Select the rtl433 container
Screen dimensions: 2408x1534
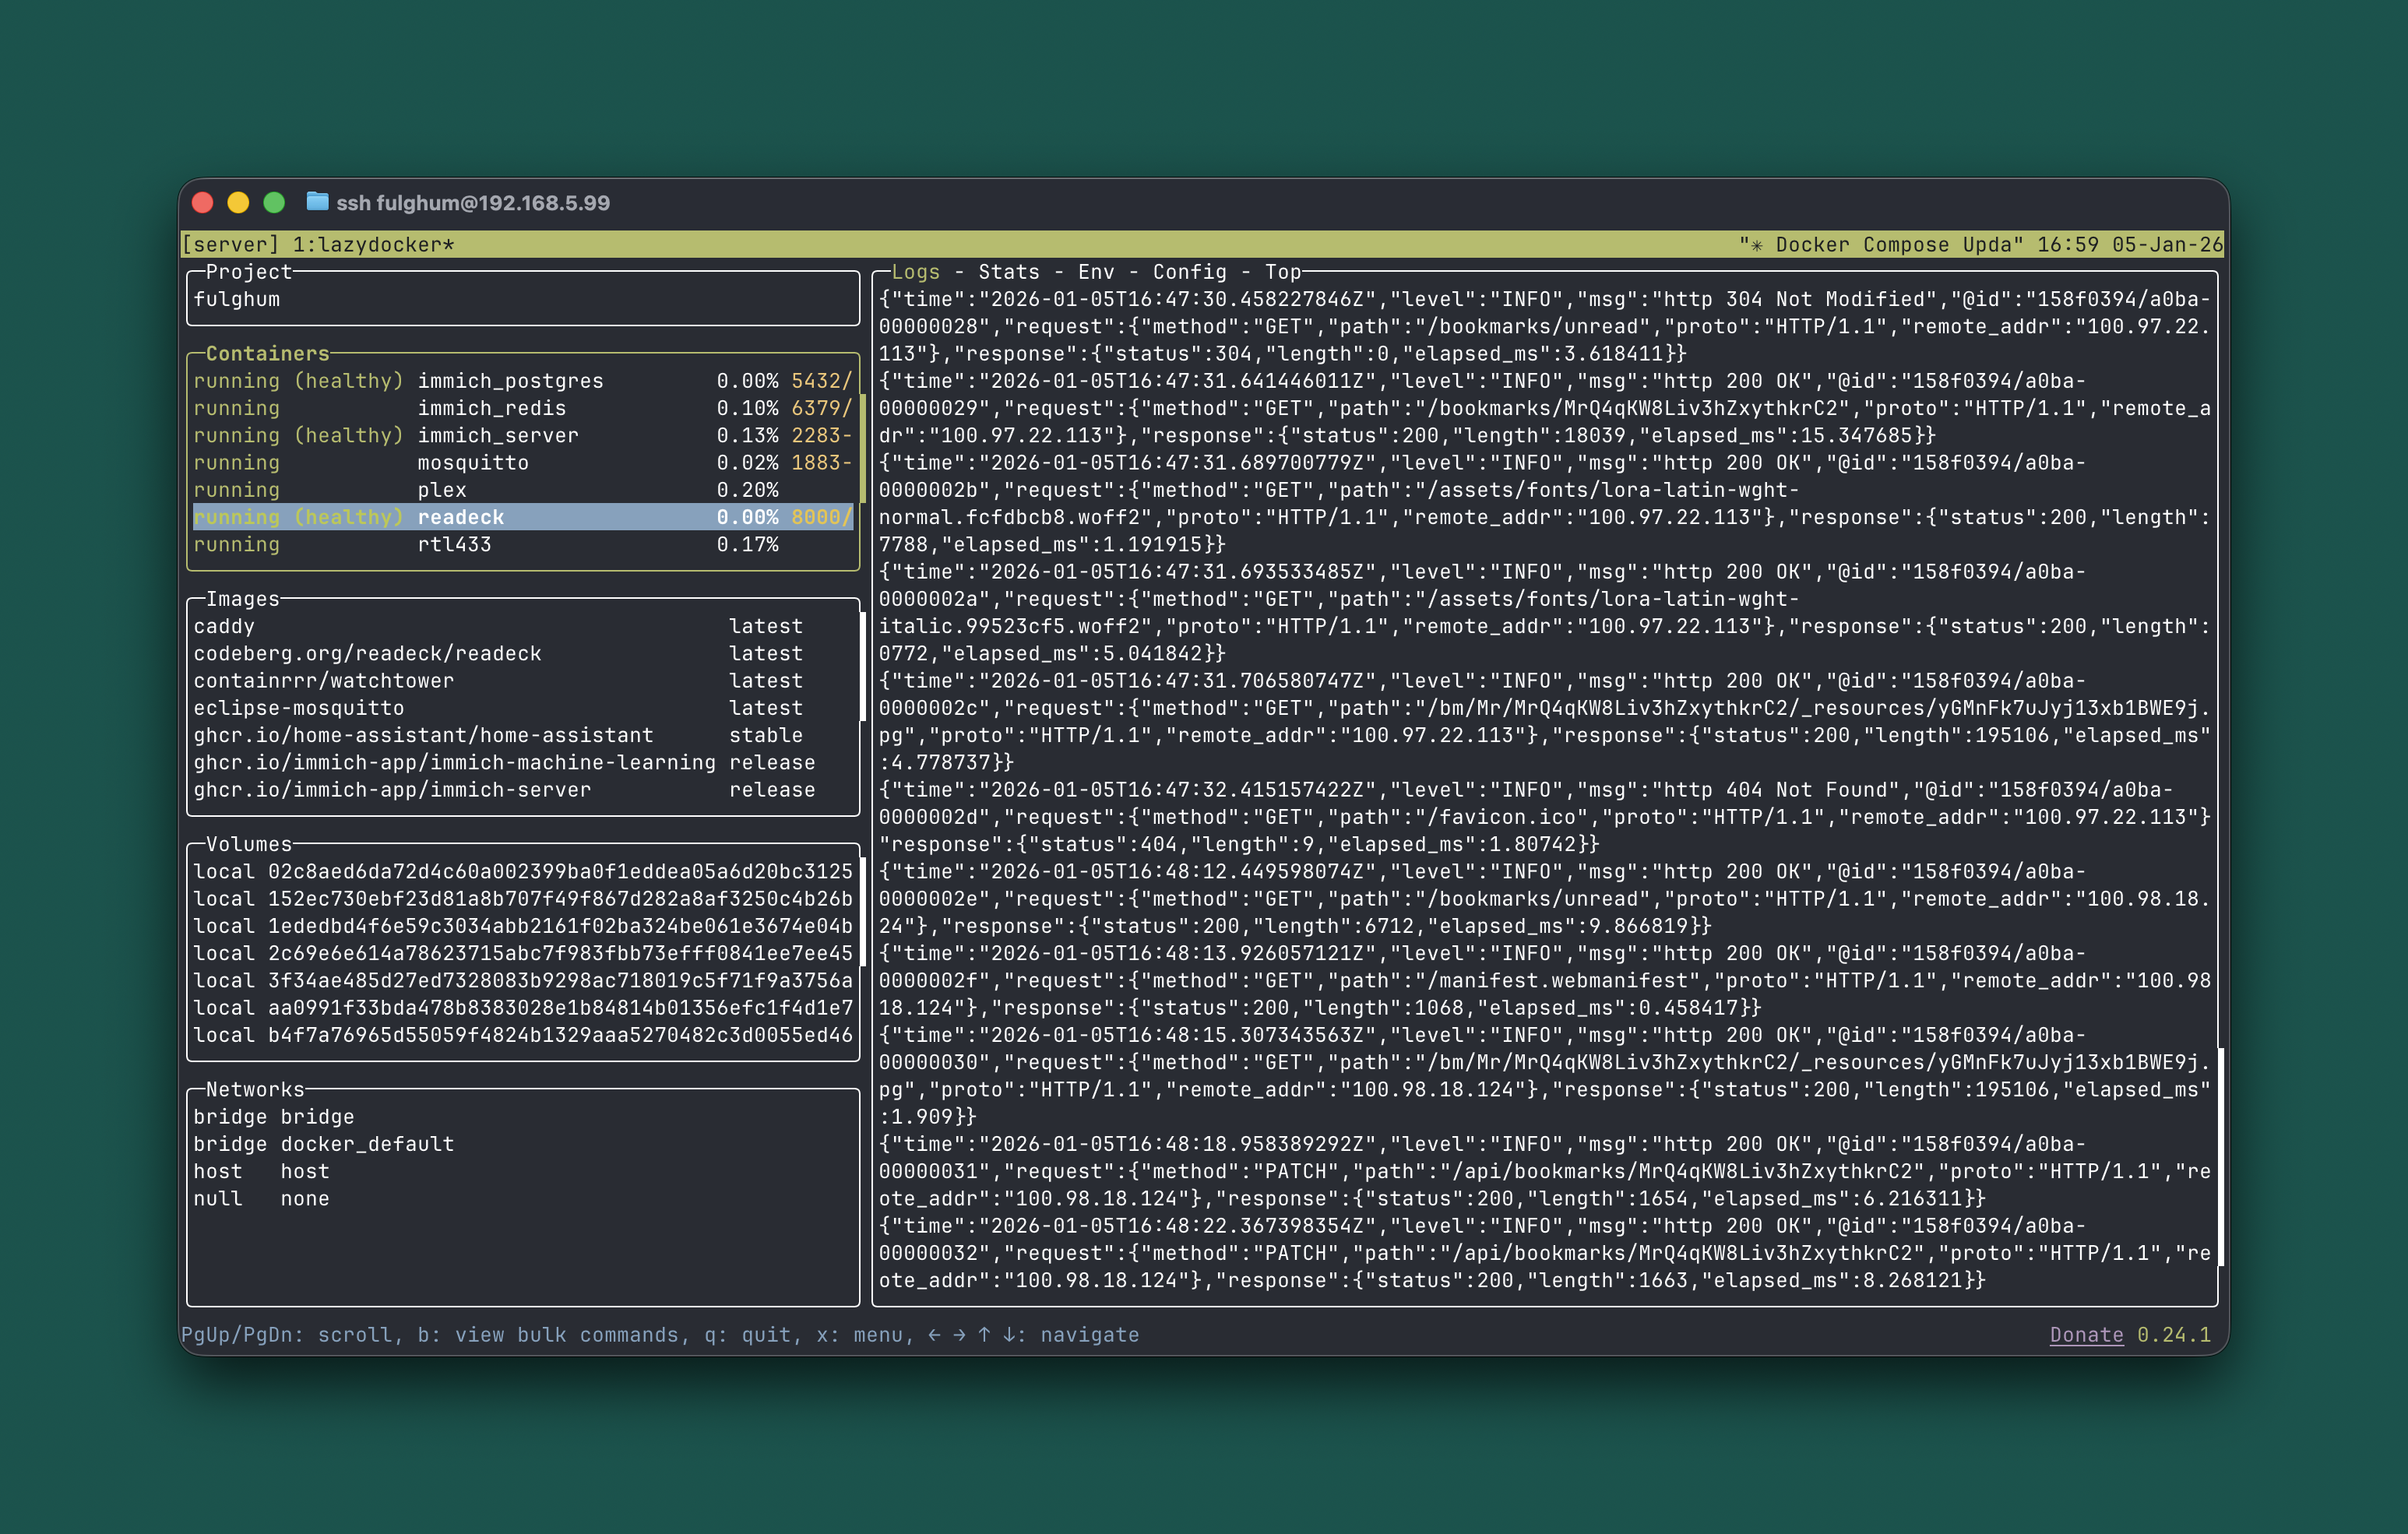454,544
